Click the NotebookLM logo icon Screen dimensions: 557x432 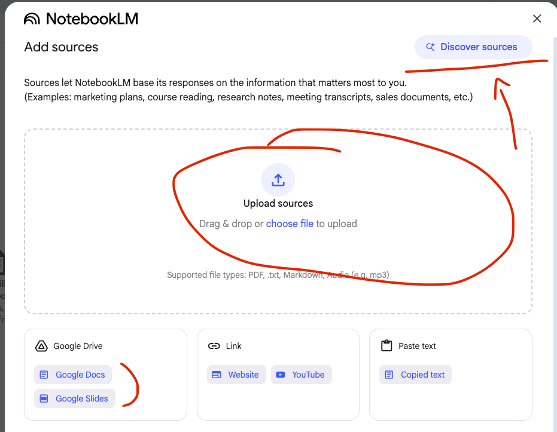(x=32, y=19)
